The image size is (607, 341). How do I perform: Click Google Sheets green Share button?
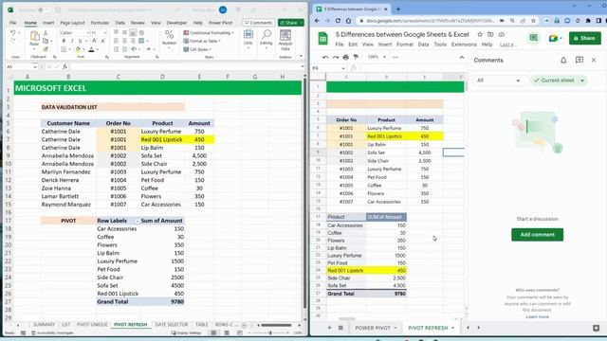point(584,38)
